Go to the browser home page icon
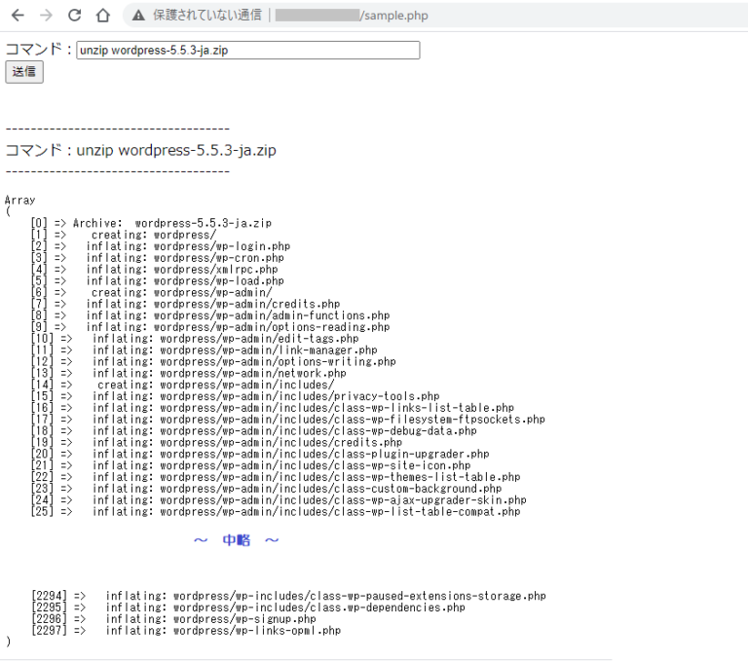 (x=102, y=16)
